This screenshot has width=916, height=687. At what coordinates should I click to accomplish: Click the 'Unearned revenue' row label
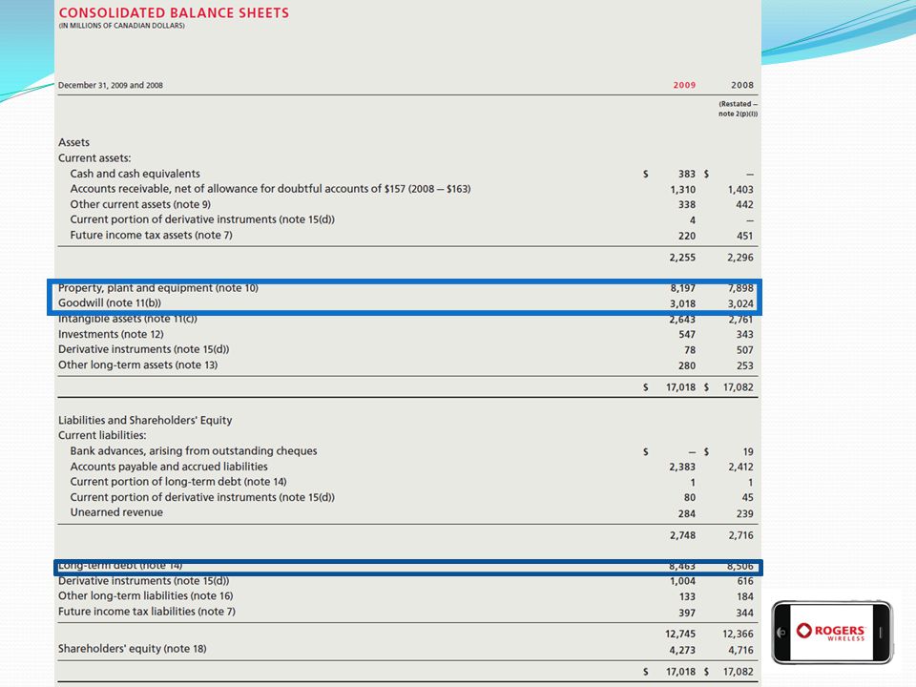(x=116, y=512)
